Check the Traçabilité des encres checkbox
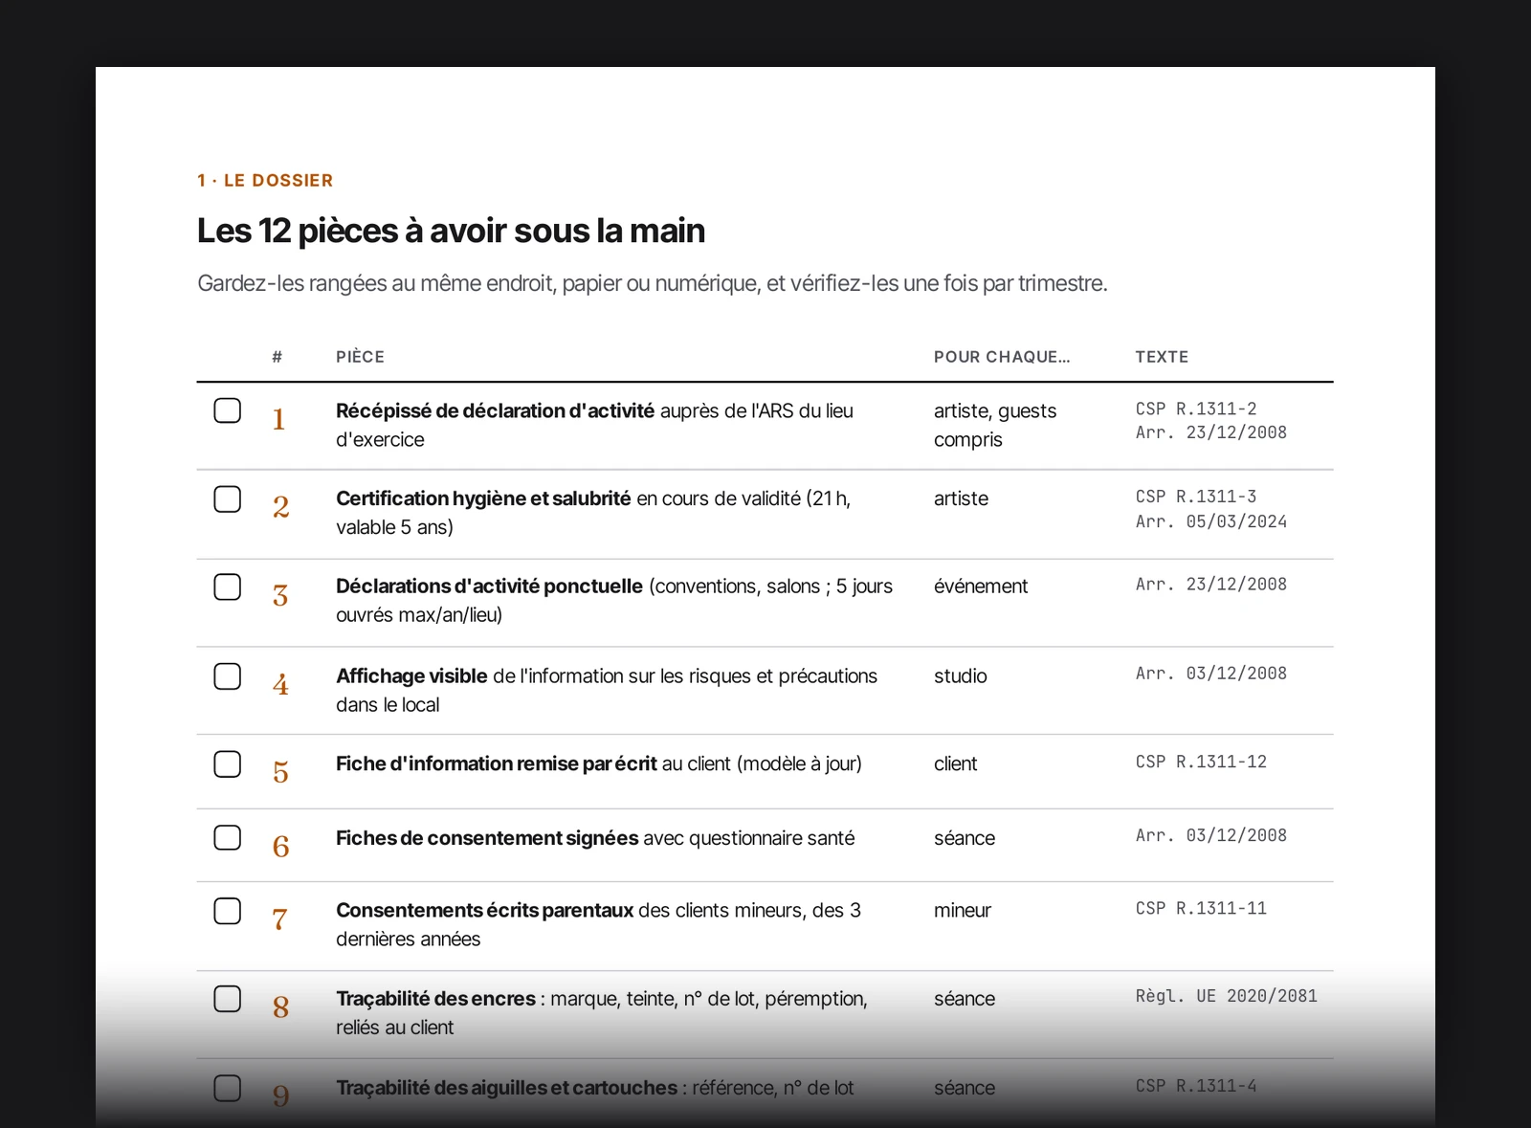 (x=227, y=998)
